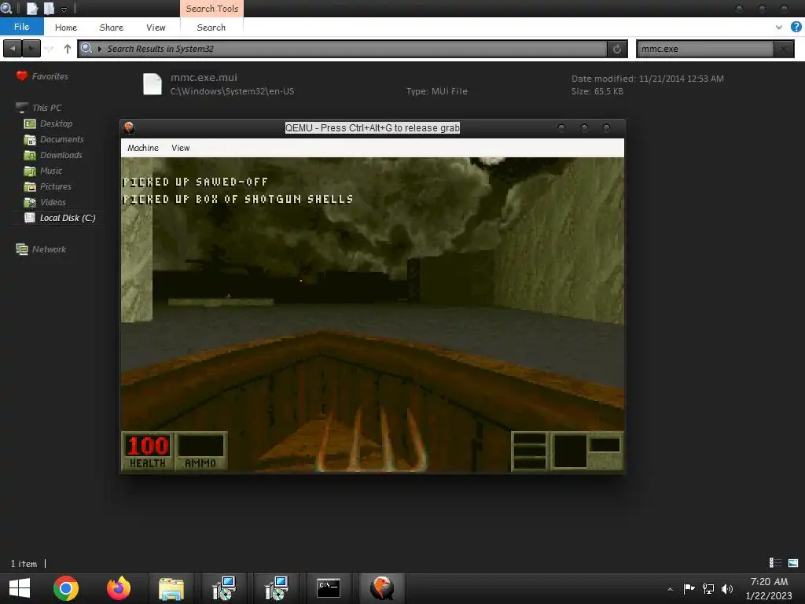Viewport: 805px width, 604px height.
Task: Open the network status tray icon
Action: 708,588
